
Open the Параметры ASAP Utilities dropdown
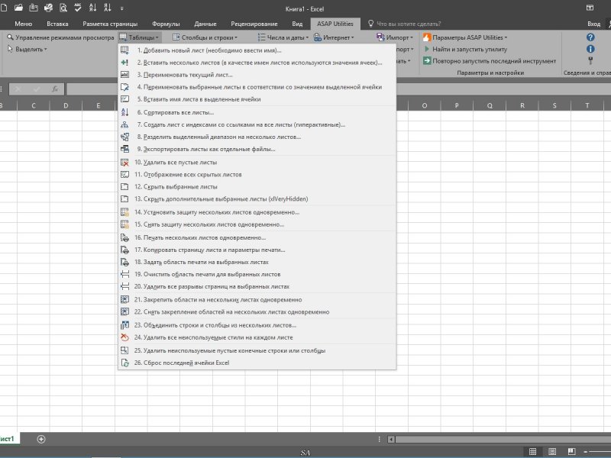coord(465,37)
